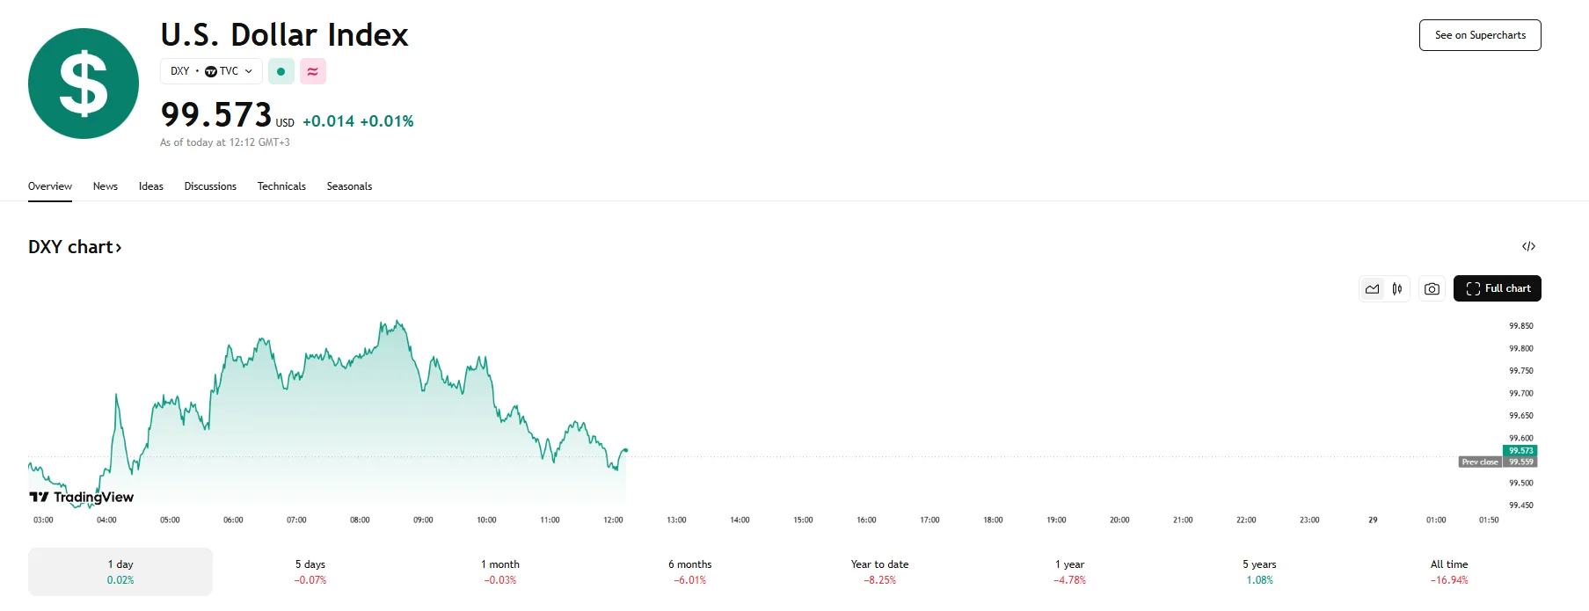Screen dimensions: 1589x611
Task: Click the TradingView logo on chart
Action: [82, 497]
